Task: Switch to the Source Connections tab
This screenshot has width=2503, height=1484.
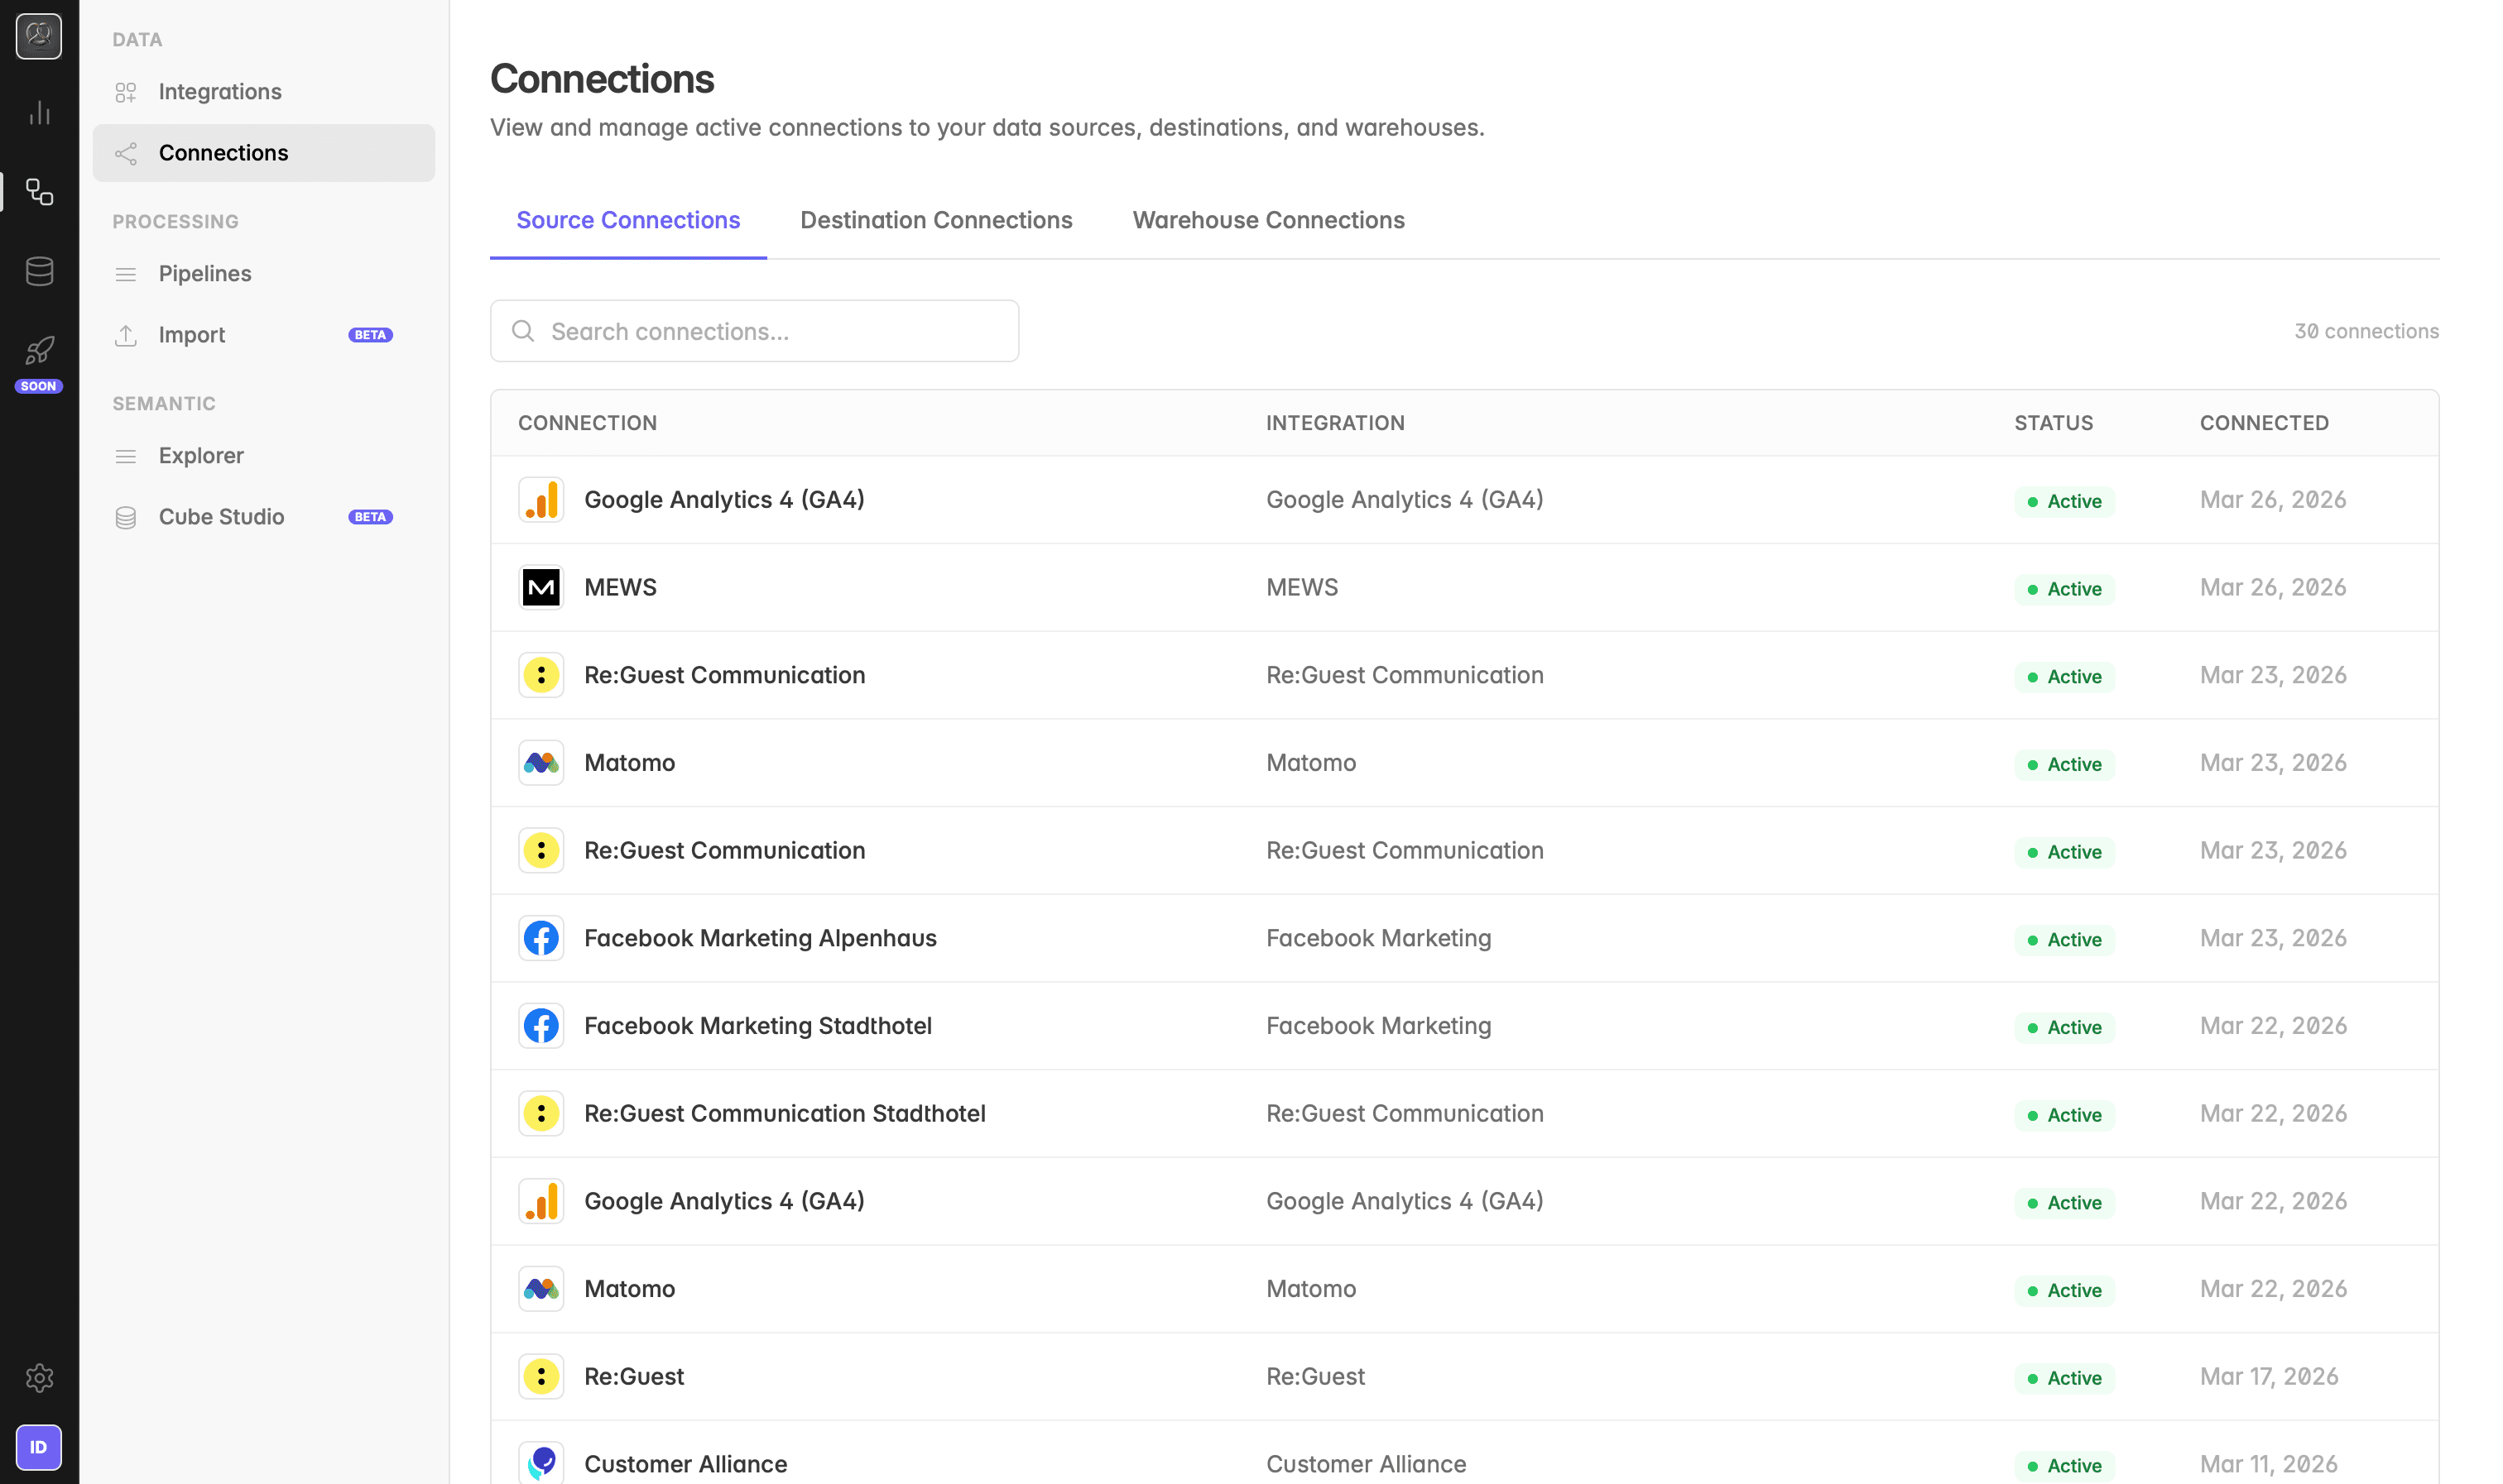Action: [x=628, y=220]
